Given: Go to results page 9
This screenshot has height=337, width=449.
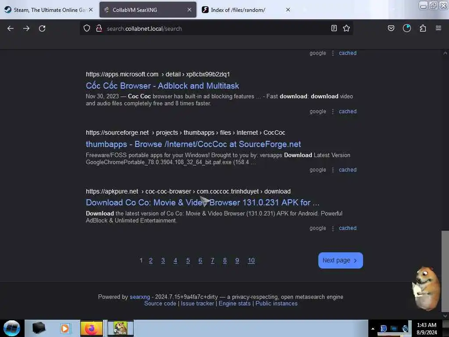Looking at the screenshot, I should 237,261.
